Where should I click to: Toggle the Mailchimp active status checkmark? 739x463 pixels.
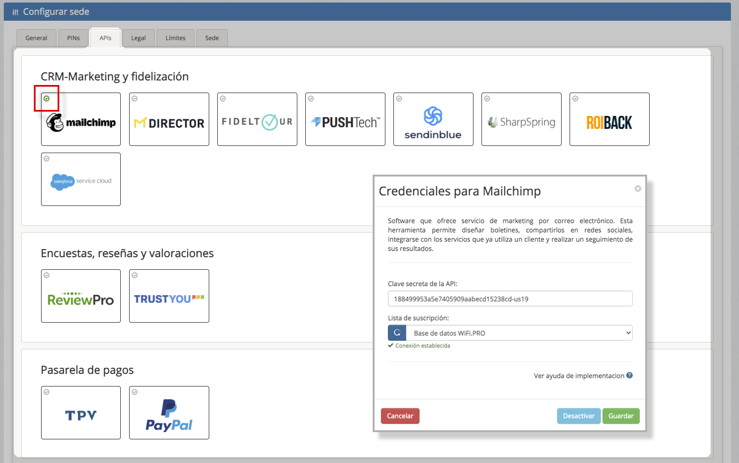coord(47,99)
